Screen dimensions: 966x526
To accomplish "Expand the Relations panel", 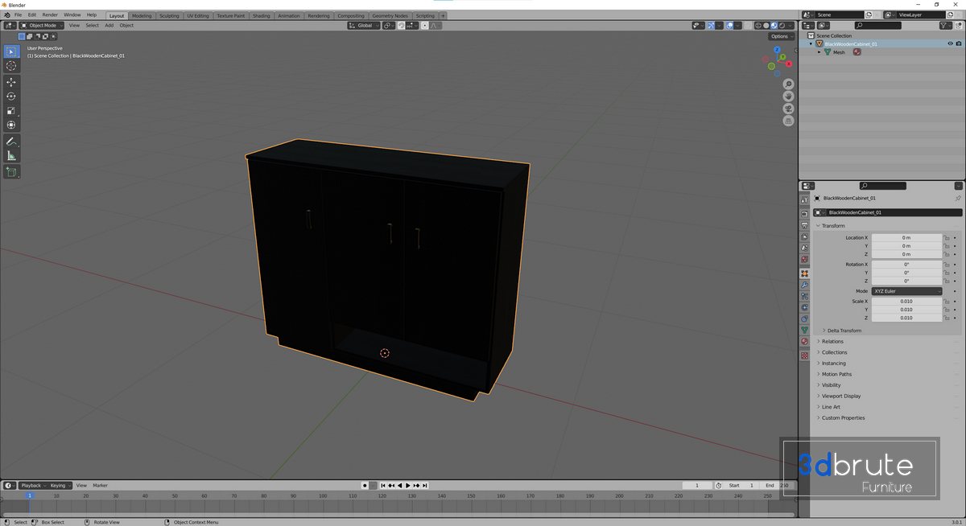I will (832, 342).
